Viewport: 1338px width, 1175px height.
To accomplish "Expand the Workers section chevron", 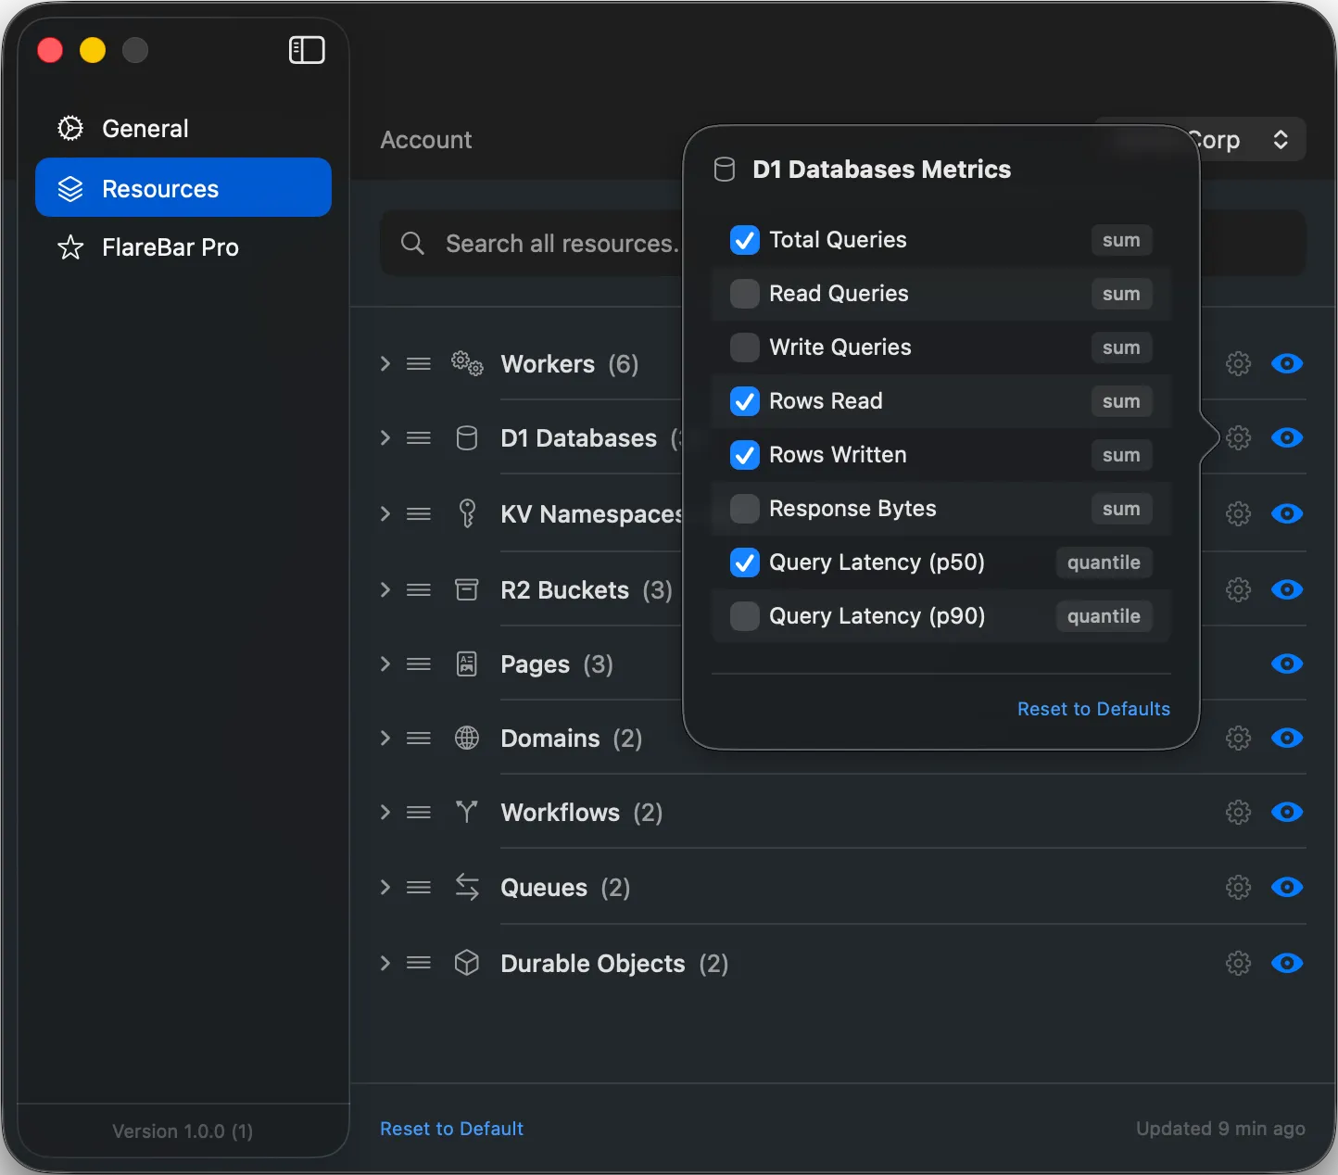I will (x=385, y=363).
